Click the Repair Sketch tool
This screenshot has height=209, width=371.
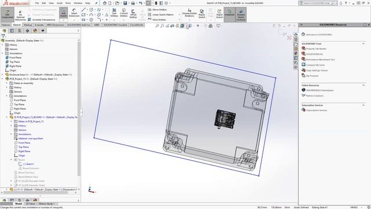pyautogui.click(x=202, y=14)
